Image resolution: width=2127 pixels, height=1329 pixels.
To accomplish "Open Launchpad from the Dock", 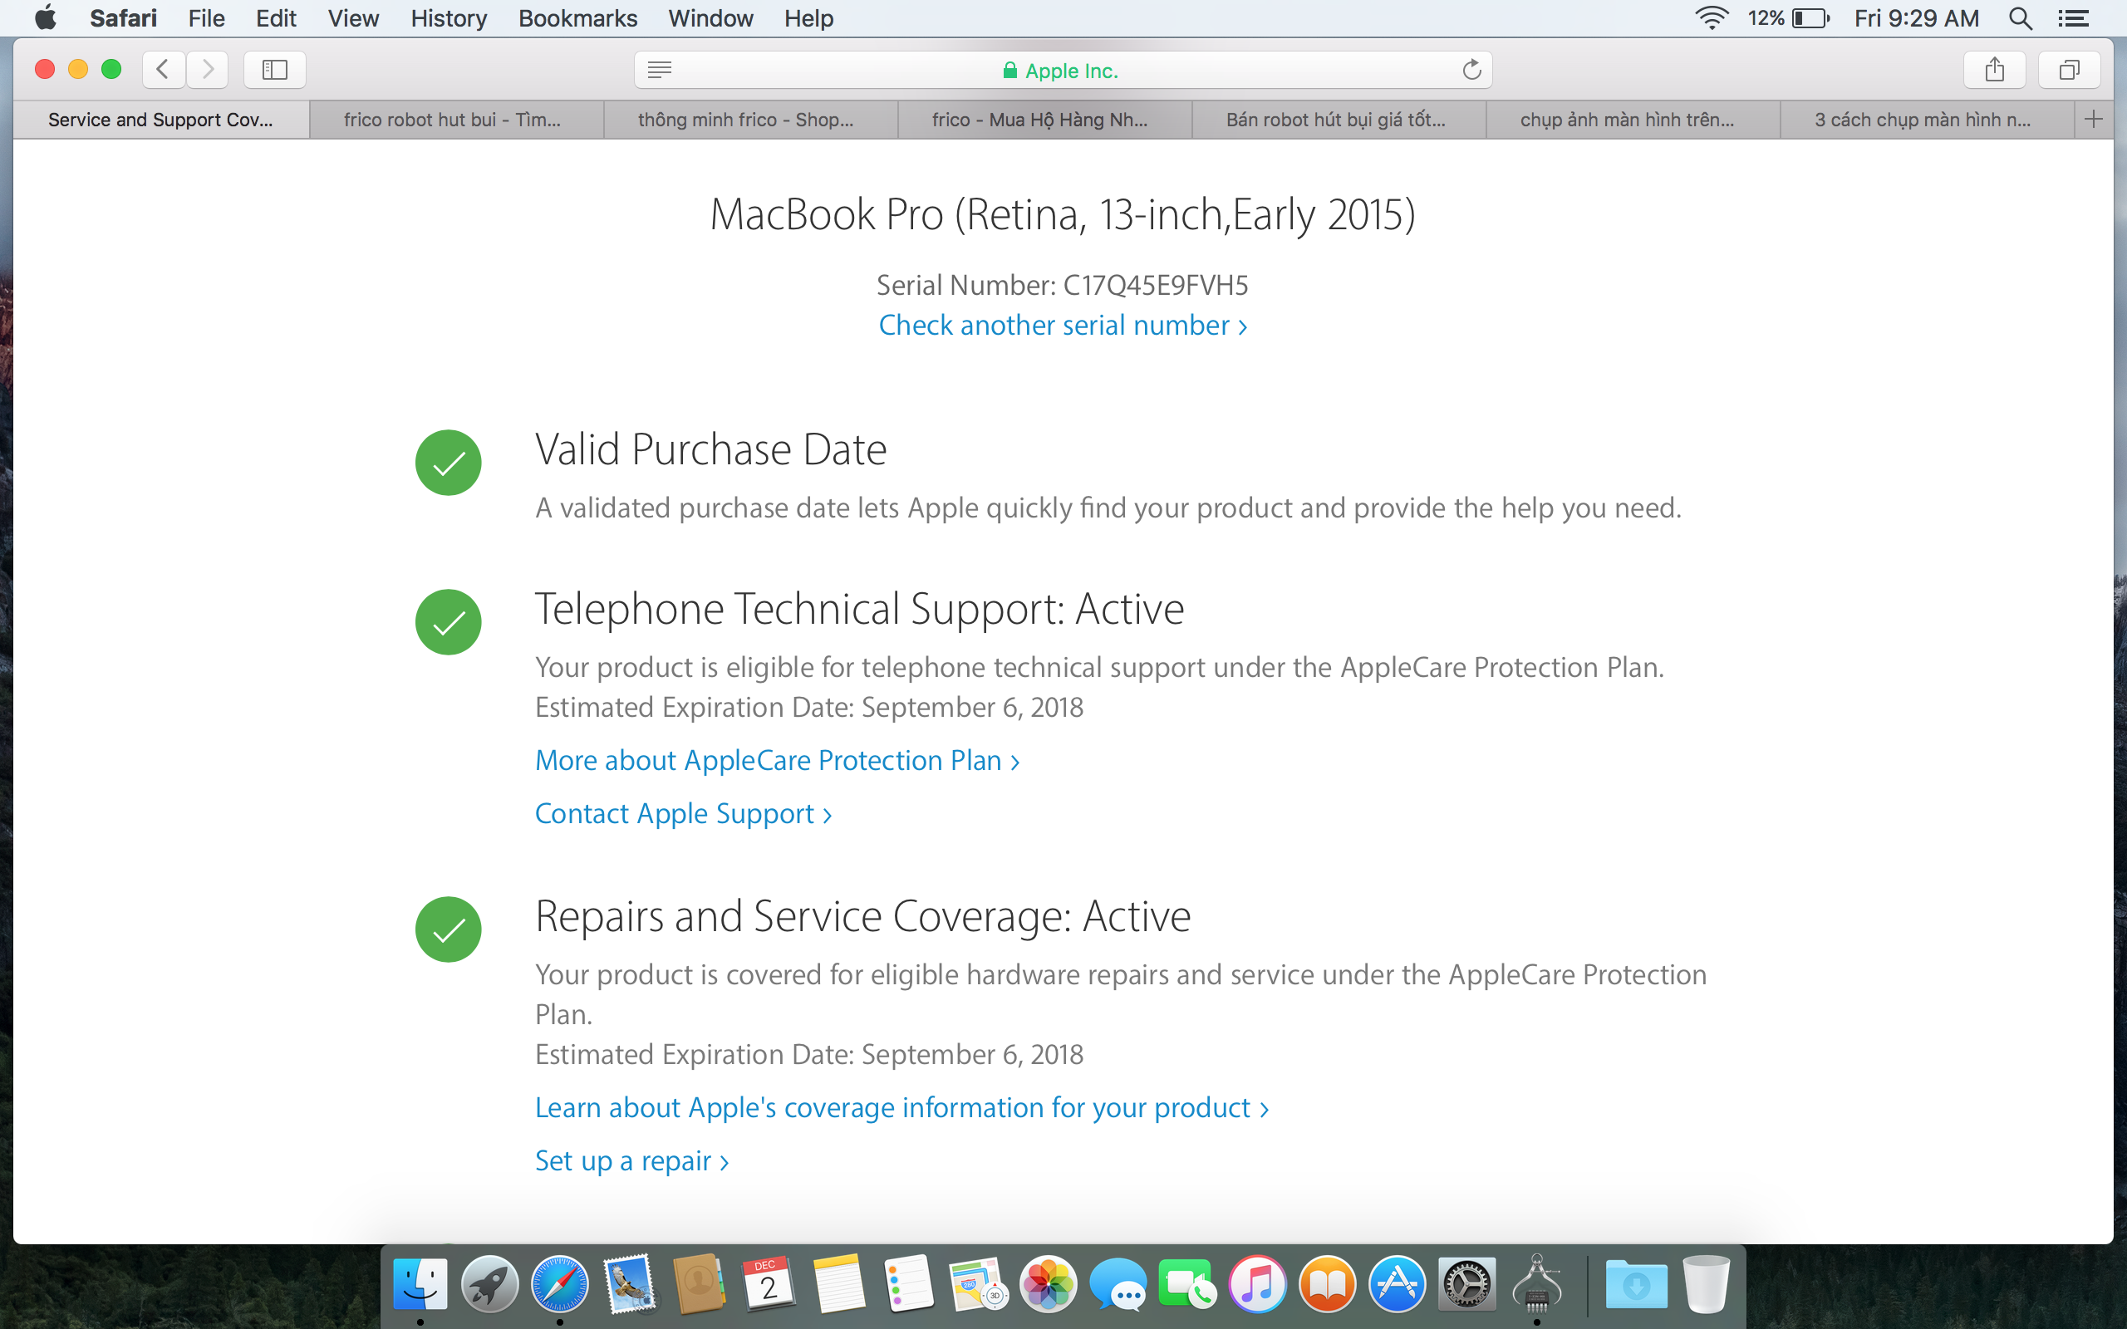I will point(489,1284).
